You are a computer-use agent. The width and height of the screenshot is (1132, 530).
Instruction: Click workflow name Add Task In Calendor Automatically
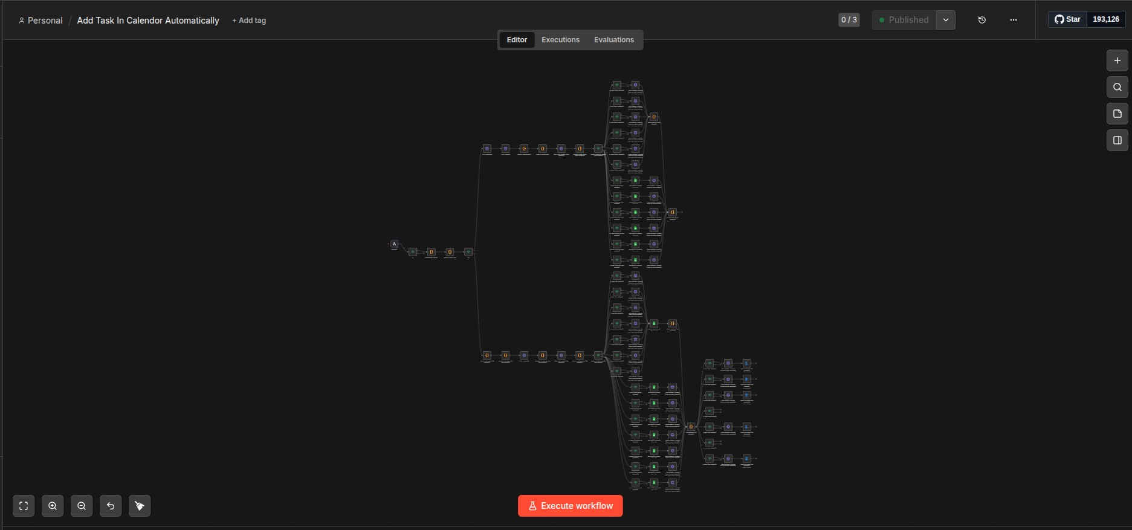click(x=148, y=21)
